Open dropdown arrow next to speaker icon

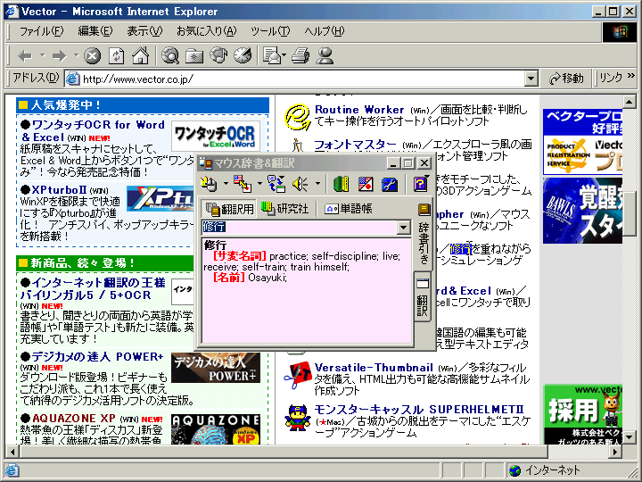coord(317,184)
